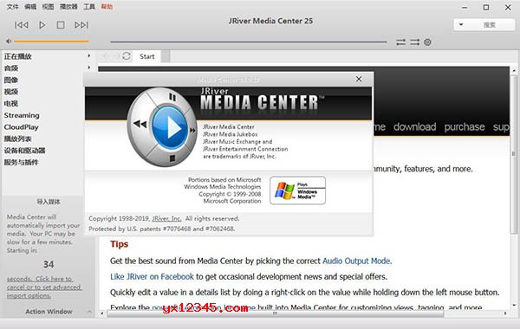Screen dimensions: 520x329
Task: Select Streaming in the sidebar tree
Action: coord(22,115)
